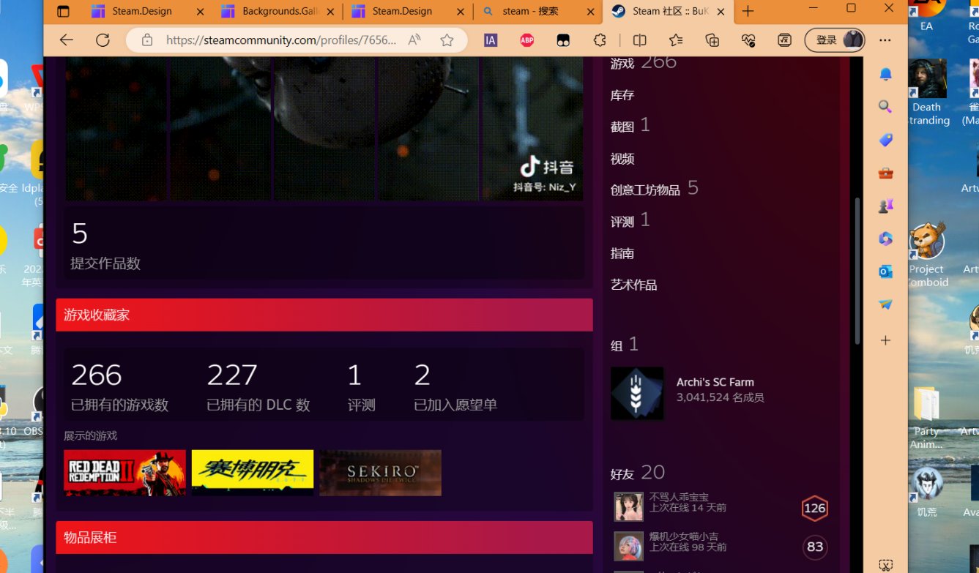Open the 组 groups link

click(x=617, y=345)
